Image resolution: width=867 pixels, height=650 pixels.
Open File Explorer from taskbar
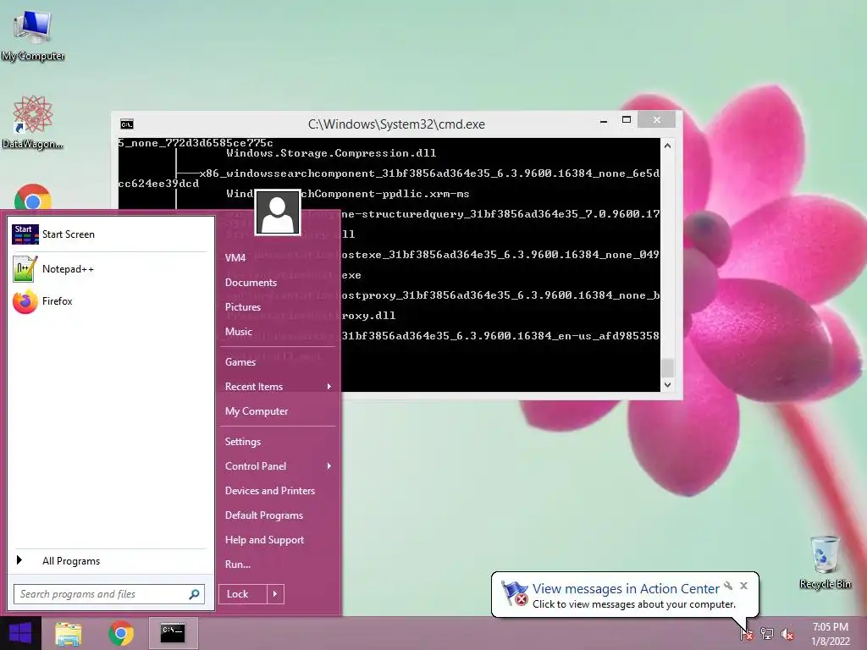[69, 633]
